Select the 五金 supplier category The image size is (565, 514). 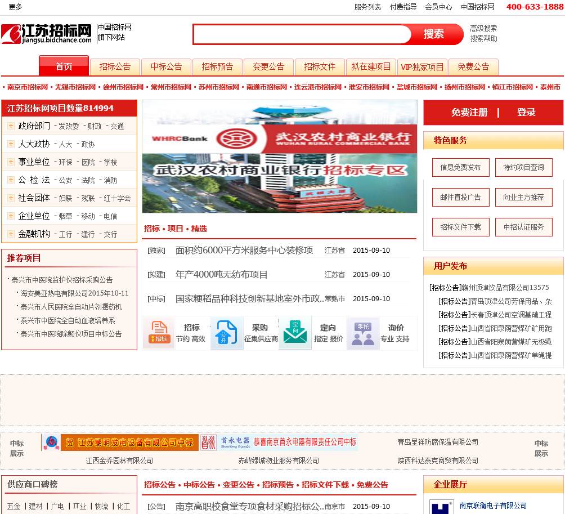14,507
